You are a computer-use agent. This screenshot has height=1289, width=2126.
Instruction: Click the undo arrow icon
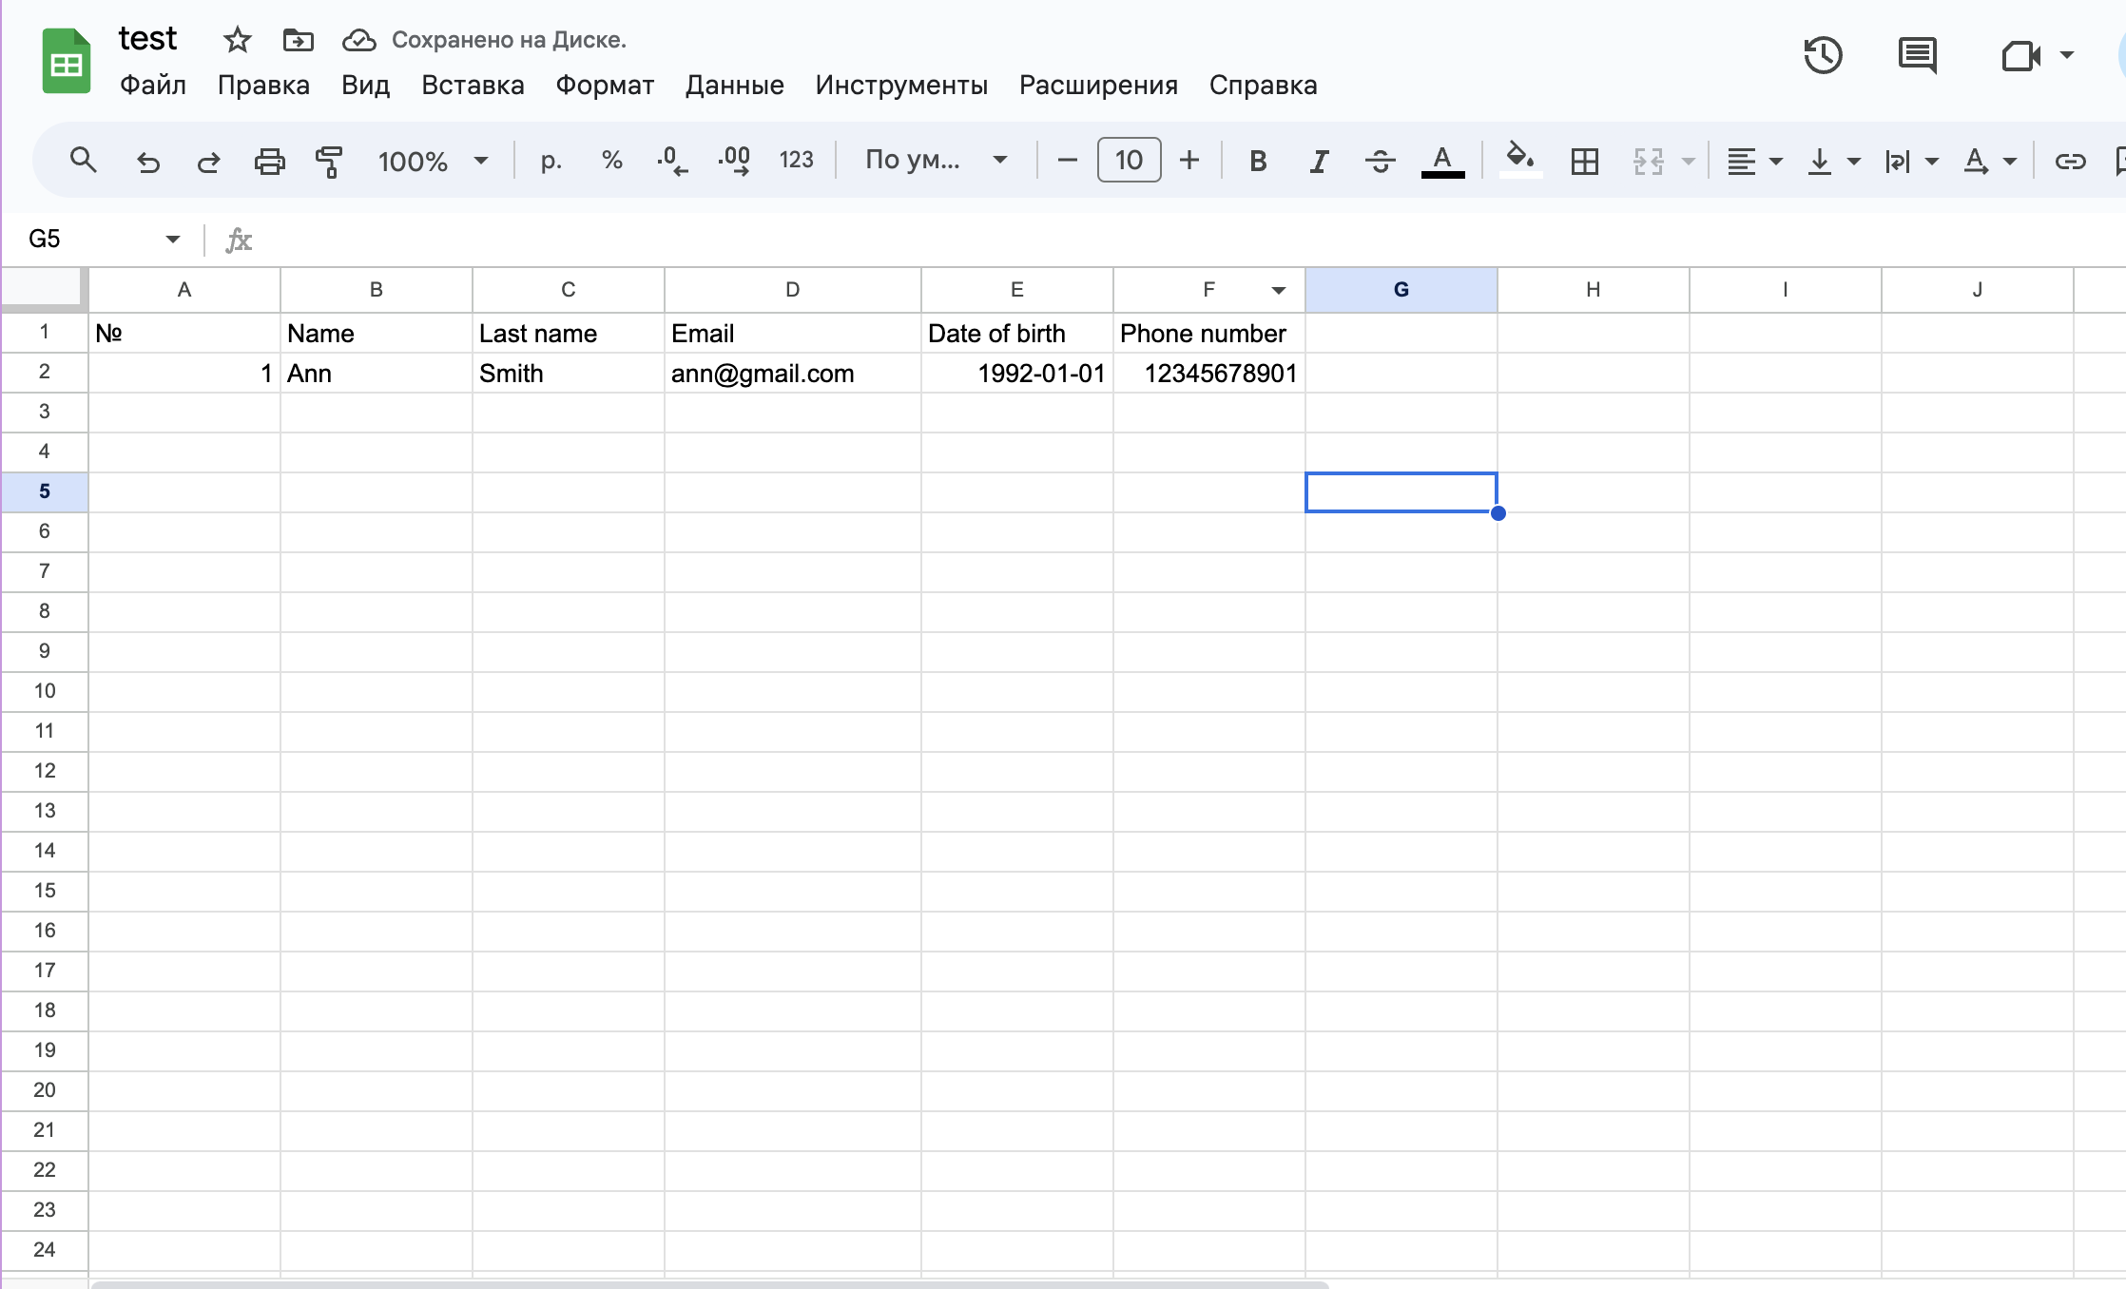coord(147,162)
